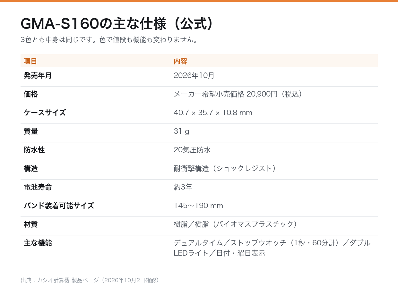The width and height of the screenshot is (398, 296).
Task: Click the value '145〜190 mm'
Action: click(198, 206)
